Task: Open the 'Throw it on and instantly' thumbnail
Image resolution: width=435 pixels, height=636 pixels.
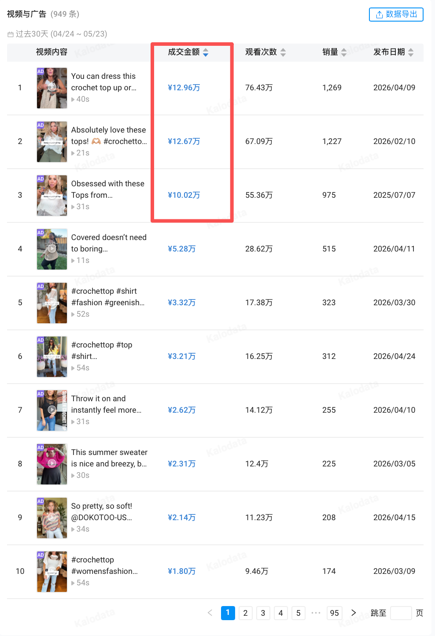Action: tap(52, 410)
